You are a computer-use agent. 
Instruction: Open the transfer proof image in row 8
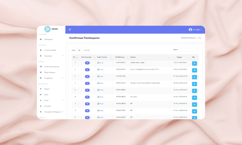pyautogui.click(x=100, y=111)
